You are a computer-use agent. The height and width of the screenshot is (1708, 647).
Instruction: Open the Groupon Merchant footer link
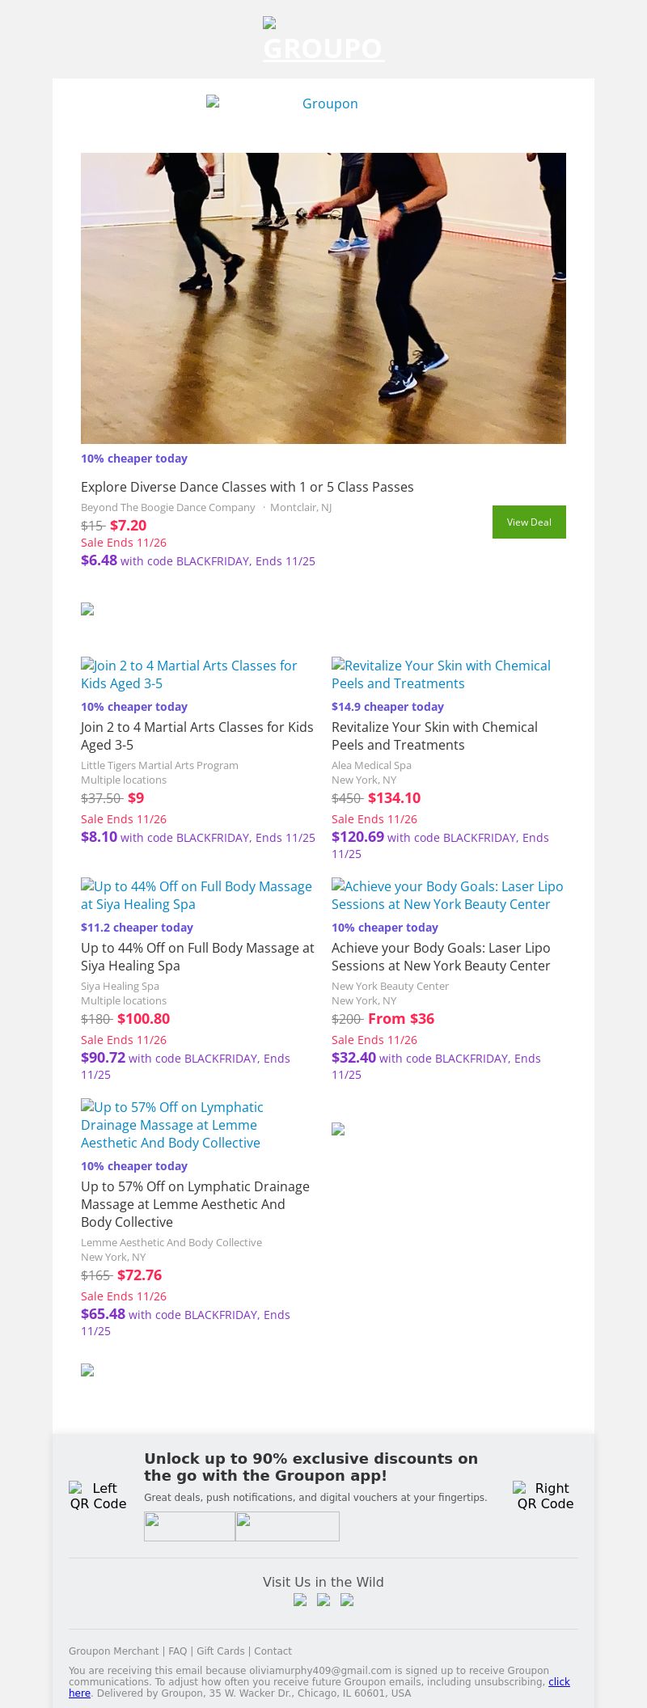114,1651
